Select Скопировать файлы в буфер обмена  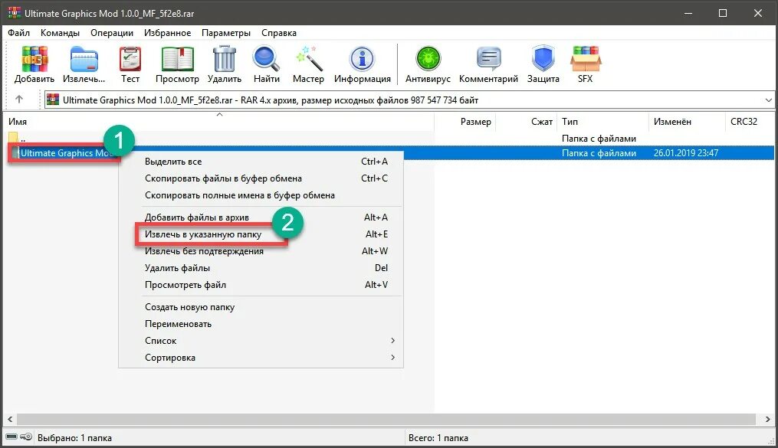(261, 178)
